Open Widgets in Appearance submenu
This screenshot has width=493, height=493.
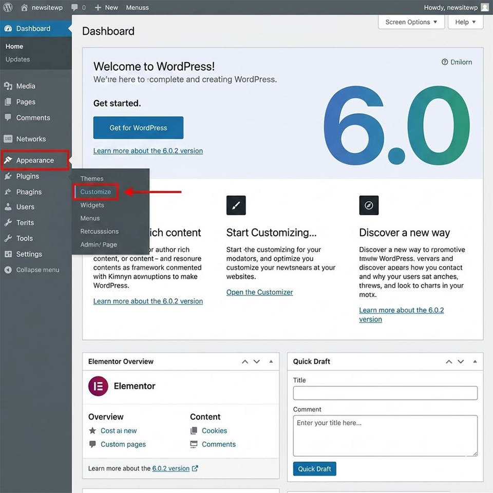(x=92, y=205)
